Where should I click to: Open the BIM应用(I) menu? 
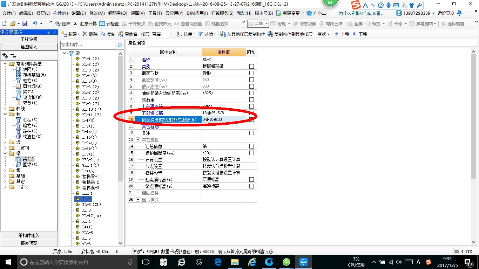pos(197,13)
